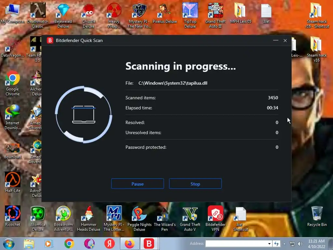
Task: Open Chrome from the taskbar
Action: coord(69,243)
